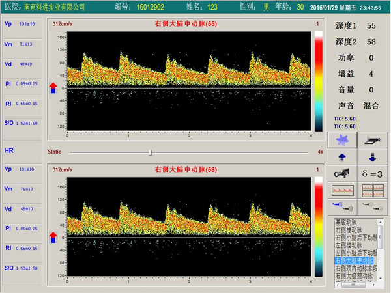
Task: Click the video camera record icon
Action: pos(341,173)
